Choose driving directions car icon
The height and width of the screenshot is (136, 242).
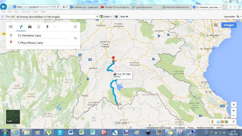point(30,27)
